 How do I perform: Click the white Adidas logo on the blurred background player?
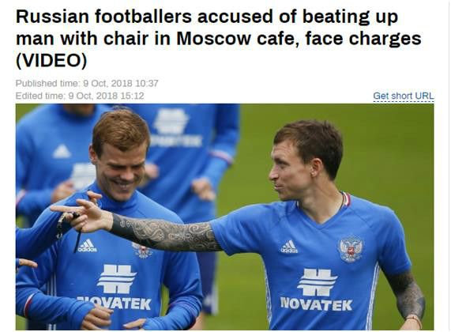[62, 151]
